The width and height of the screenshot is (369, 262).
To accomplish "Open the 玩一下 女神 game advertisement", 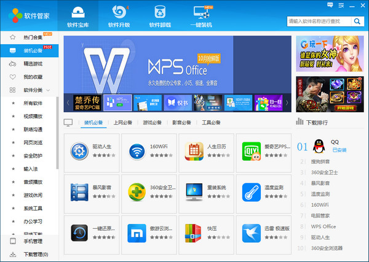I will tap(330, 54).
